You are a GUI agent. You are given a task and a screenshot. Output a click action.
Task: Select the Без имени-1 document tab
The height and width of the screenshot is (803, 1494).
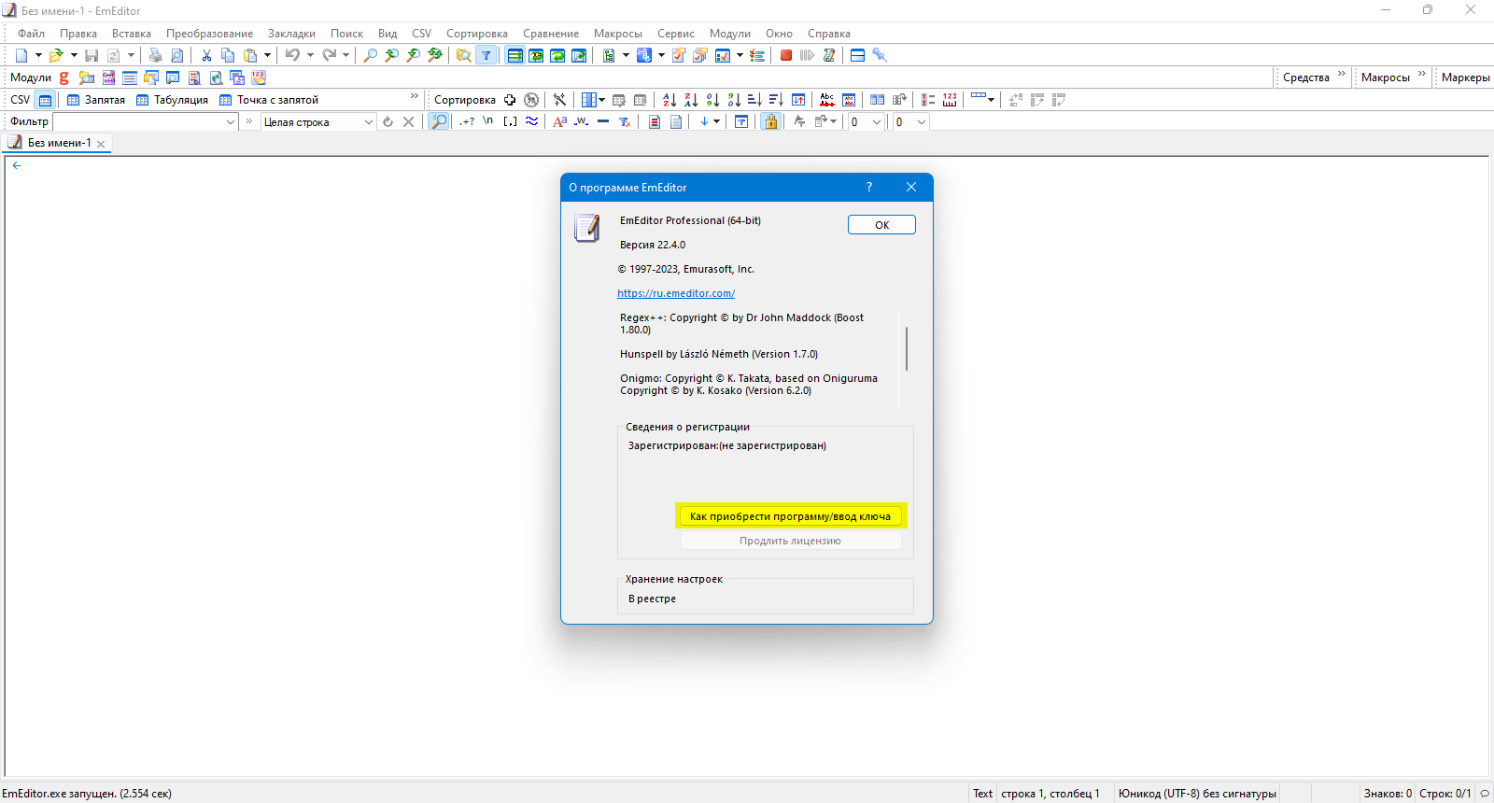pos(58,143)
